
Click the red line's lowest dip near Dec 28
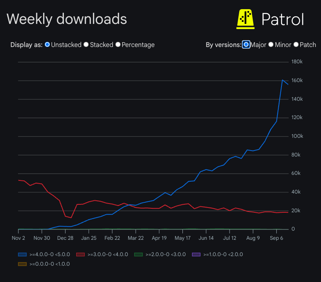71,218
